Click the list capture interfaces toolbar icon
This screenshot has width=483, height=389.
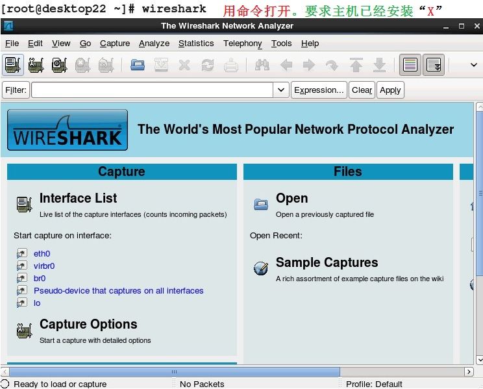(13, 65)
